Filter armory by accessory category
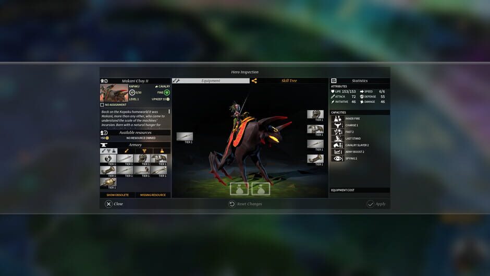490x276 pixels. tap(162, 151)
